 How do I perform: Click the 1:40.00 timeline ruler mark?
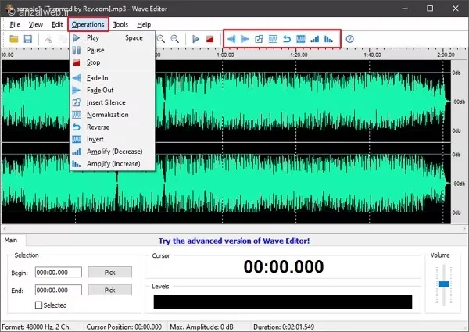[x=372, y=55]
